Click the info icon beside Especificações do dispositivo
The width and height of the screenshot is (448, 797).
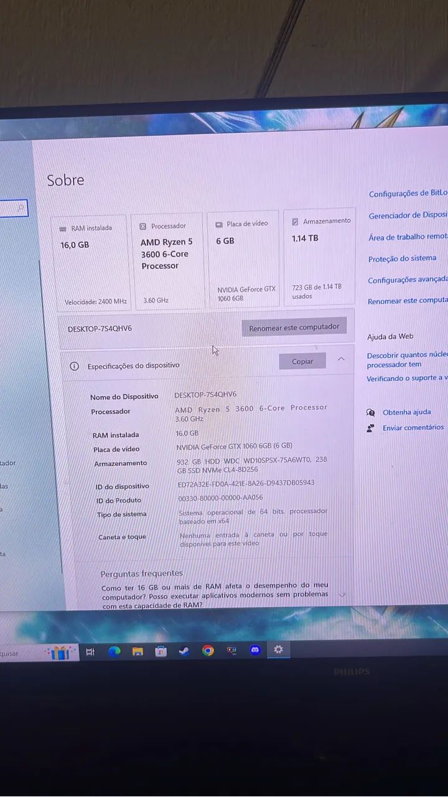(75, 366)
